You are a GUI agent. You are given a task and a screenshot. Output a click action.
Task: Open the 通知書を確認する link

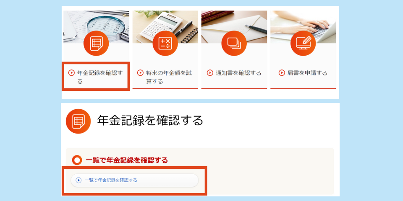[x=234, y=73]
